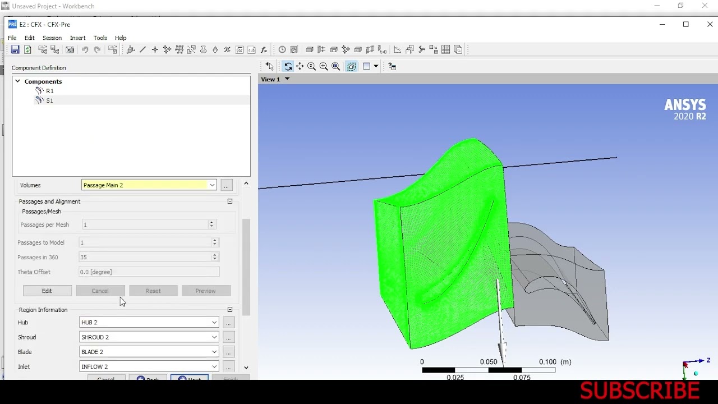Click the Reset button
This screenshot has height=404, width=718.
coord(153,291)
